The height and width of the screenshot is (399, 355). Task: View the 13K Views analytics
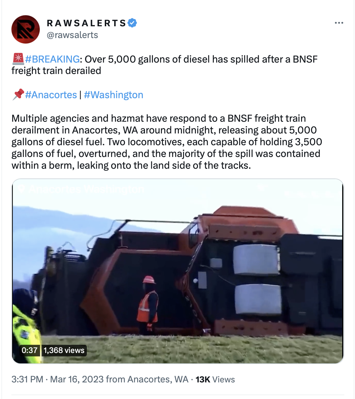[215, 379]
